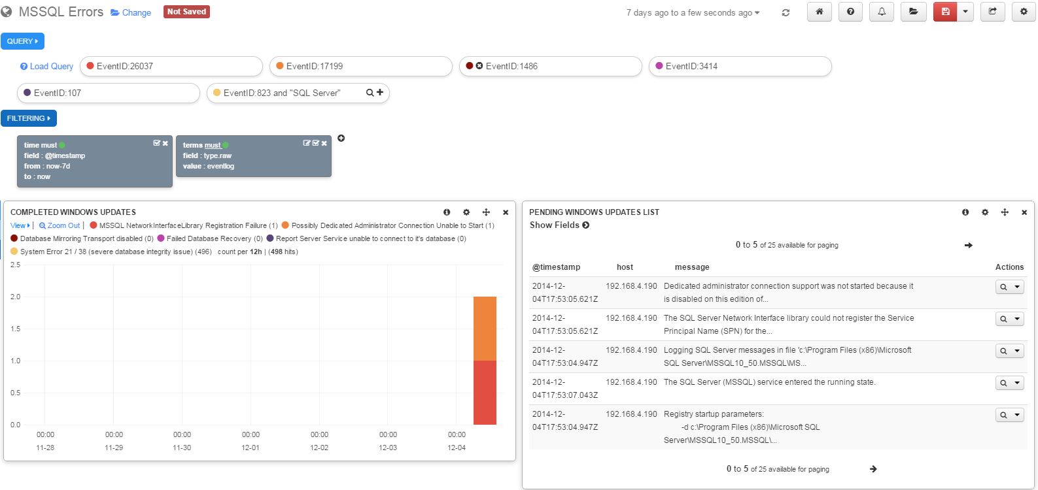Sort table by @timestamp column
Viewport: 1038px width, 490px height.
coord(556,267)
